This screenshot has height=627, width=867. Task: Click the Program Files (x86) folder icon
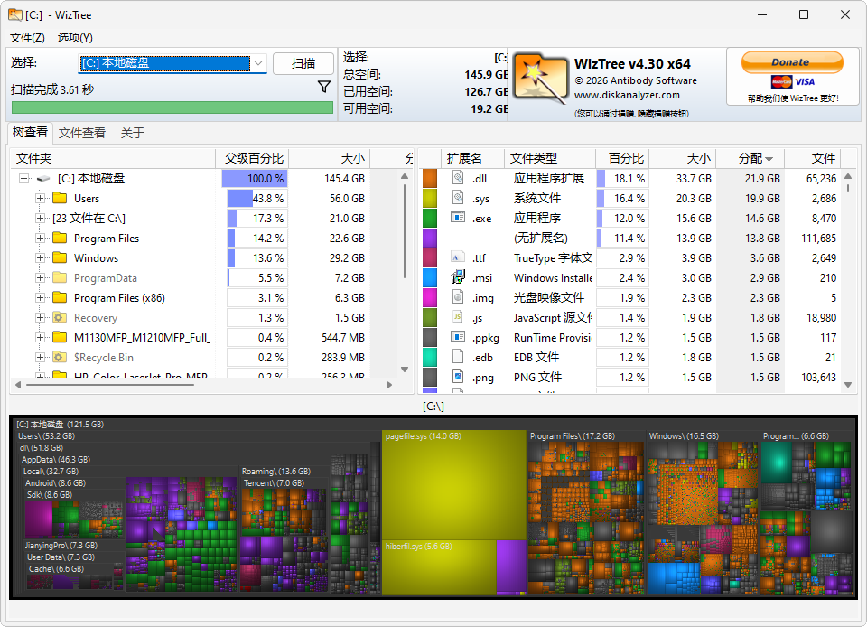pos(60,297)
